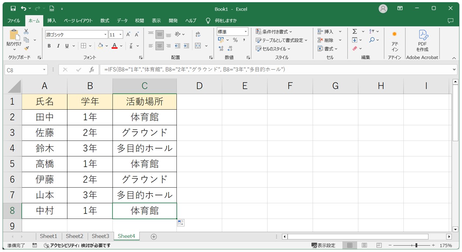Click the Format Painter brush icon
This screenshot has height=252, width=462.
(x=26, y=48)
